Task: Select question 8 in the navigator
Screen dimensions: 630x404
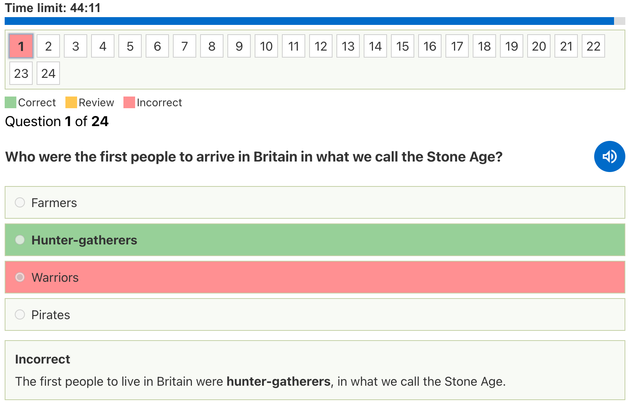Action: pyautogui.click(x=212, y=46)
